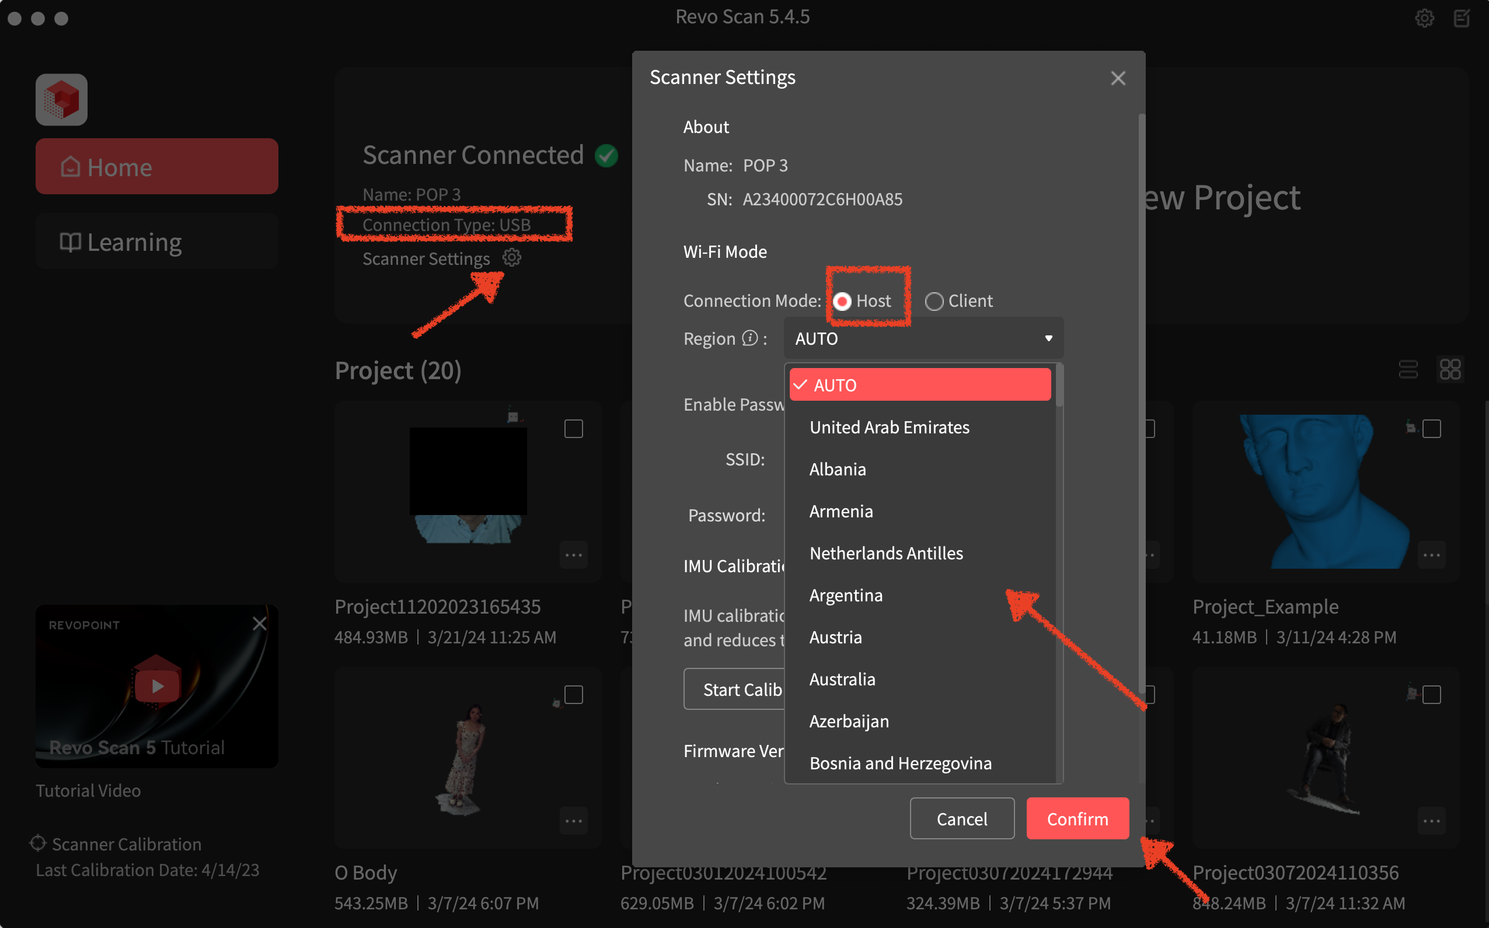This screenshot has width=1489, height=928.
Task: Check the O Body project checkbox
Action: point(574,694)
